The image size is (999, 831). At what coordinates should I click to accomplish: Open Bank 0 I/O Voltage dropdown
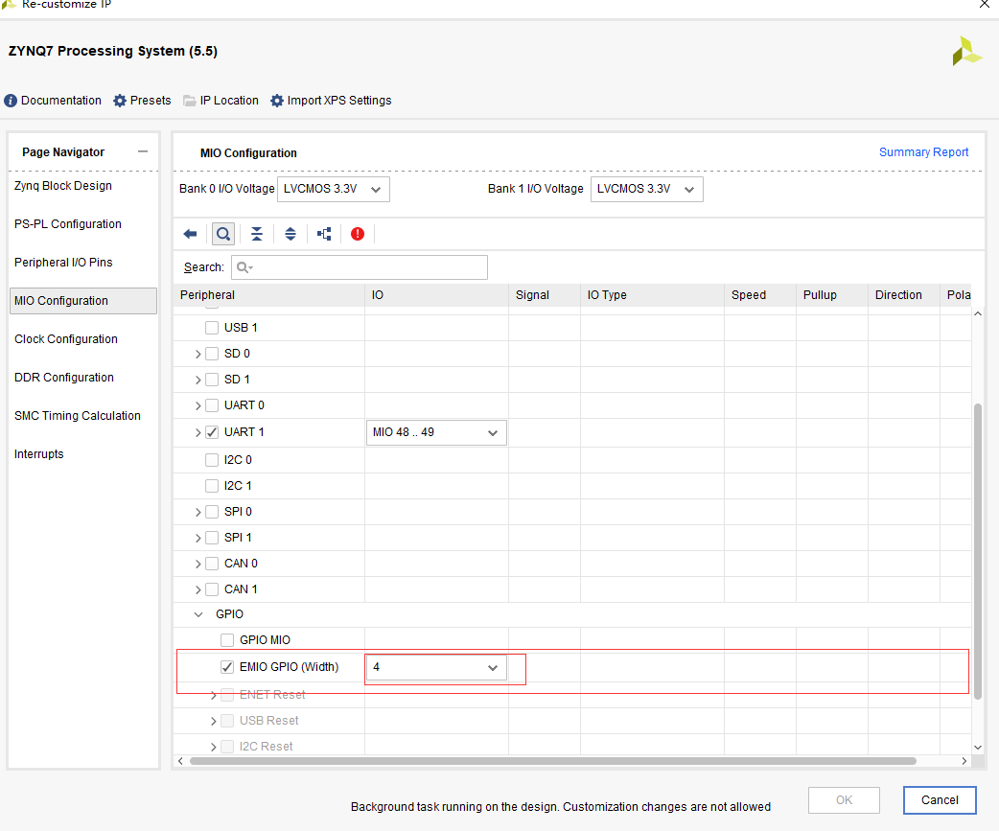tap(334, 189)
